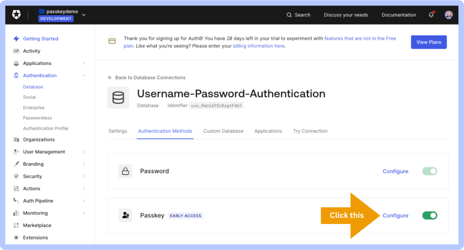Viewport: 464px width, 250px height.
Task: Open the user avatar menu
Action: tap(449, 15)
